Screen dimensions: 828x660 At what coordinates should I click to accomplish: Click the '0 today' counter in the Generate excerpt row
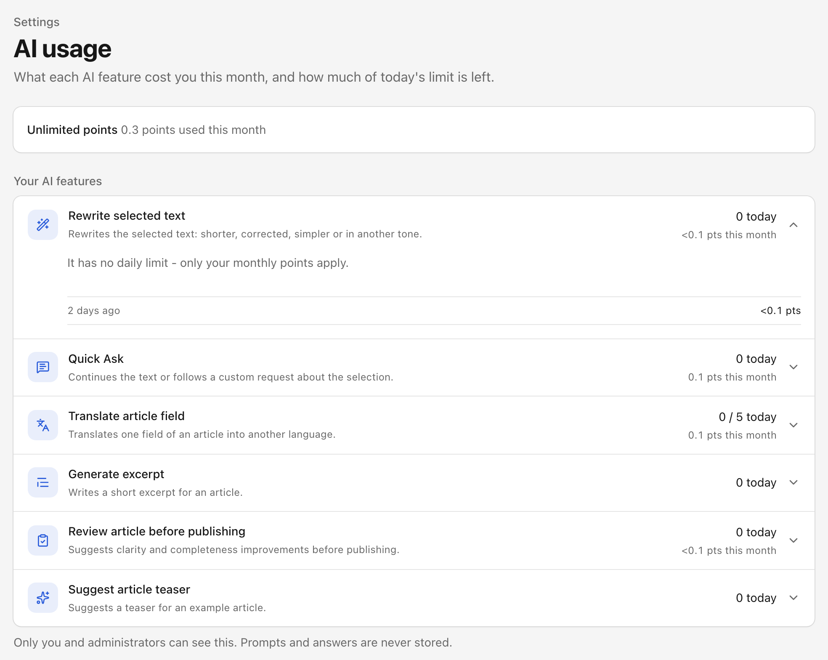(x=756, y=482)
